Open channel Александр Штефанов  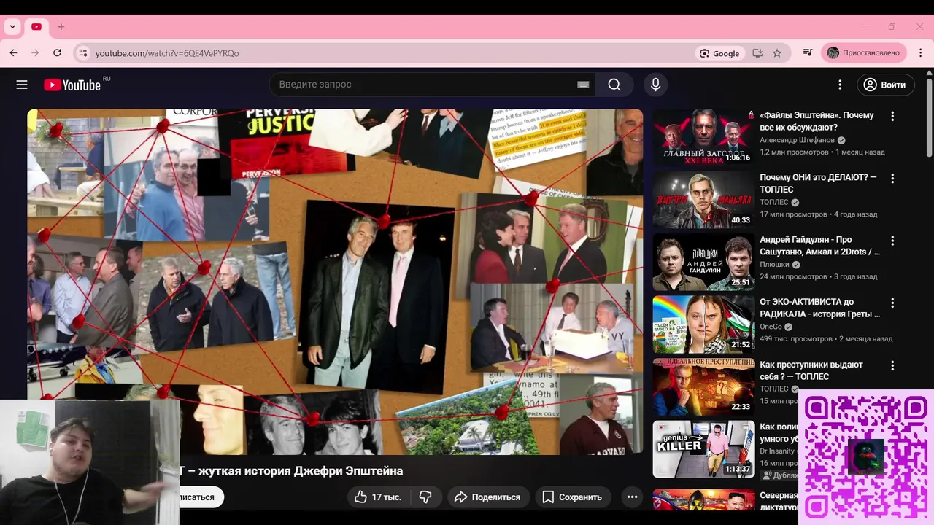pos(797,140)
